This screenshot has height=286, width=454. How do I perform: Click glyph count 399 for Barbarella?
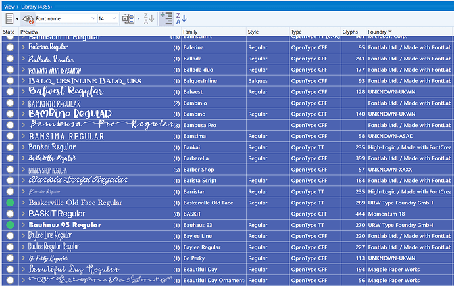tap(360, 158)
